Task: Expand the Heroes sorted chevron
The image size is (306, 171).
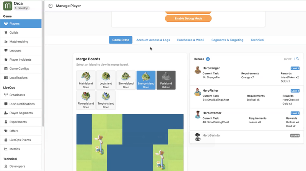Action: pos(294,59)
